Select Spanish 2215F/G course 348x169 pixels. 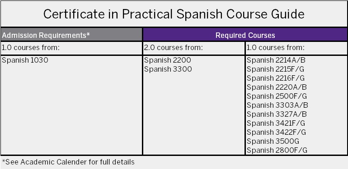point(275,69)
